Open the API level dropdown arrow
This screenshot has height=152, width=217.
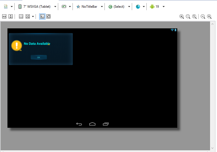pyautogui.click(x=164, y=7)
